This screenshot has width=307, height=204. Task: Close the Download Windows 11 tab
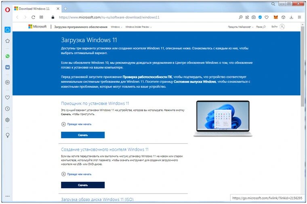pos(58,8)
